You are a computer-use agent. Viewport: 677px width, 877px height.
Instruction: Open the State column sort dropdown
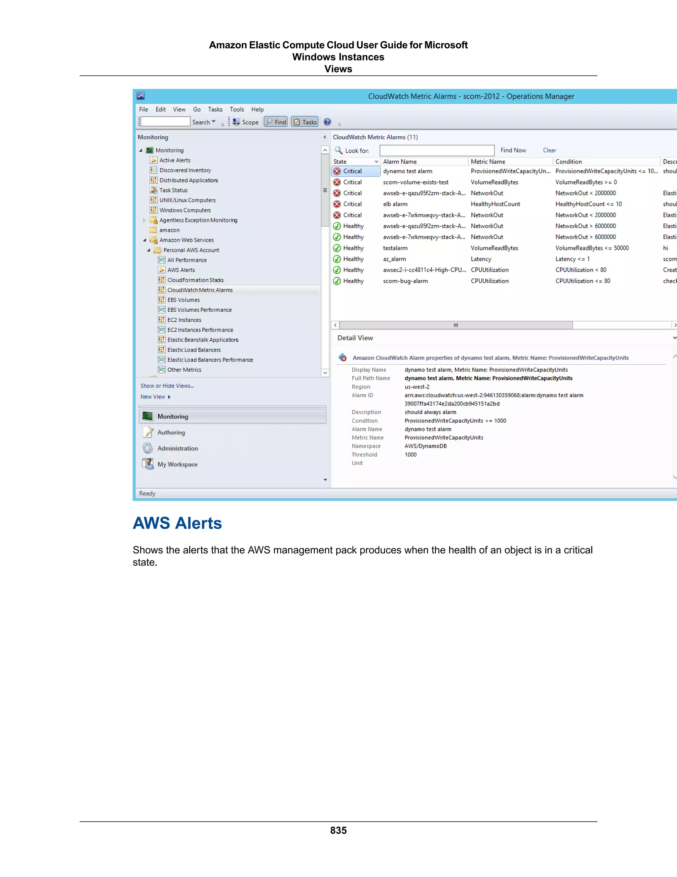[376, 162]
